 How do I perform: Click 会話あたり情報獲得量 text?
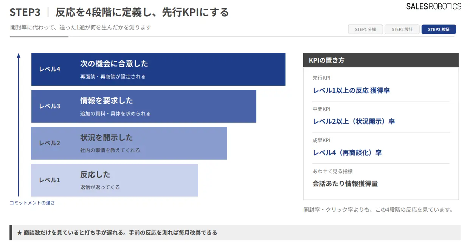345,184
